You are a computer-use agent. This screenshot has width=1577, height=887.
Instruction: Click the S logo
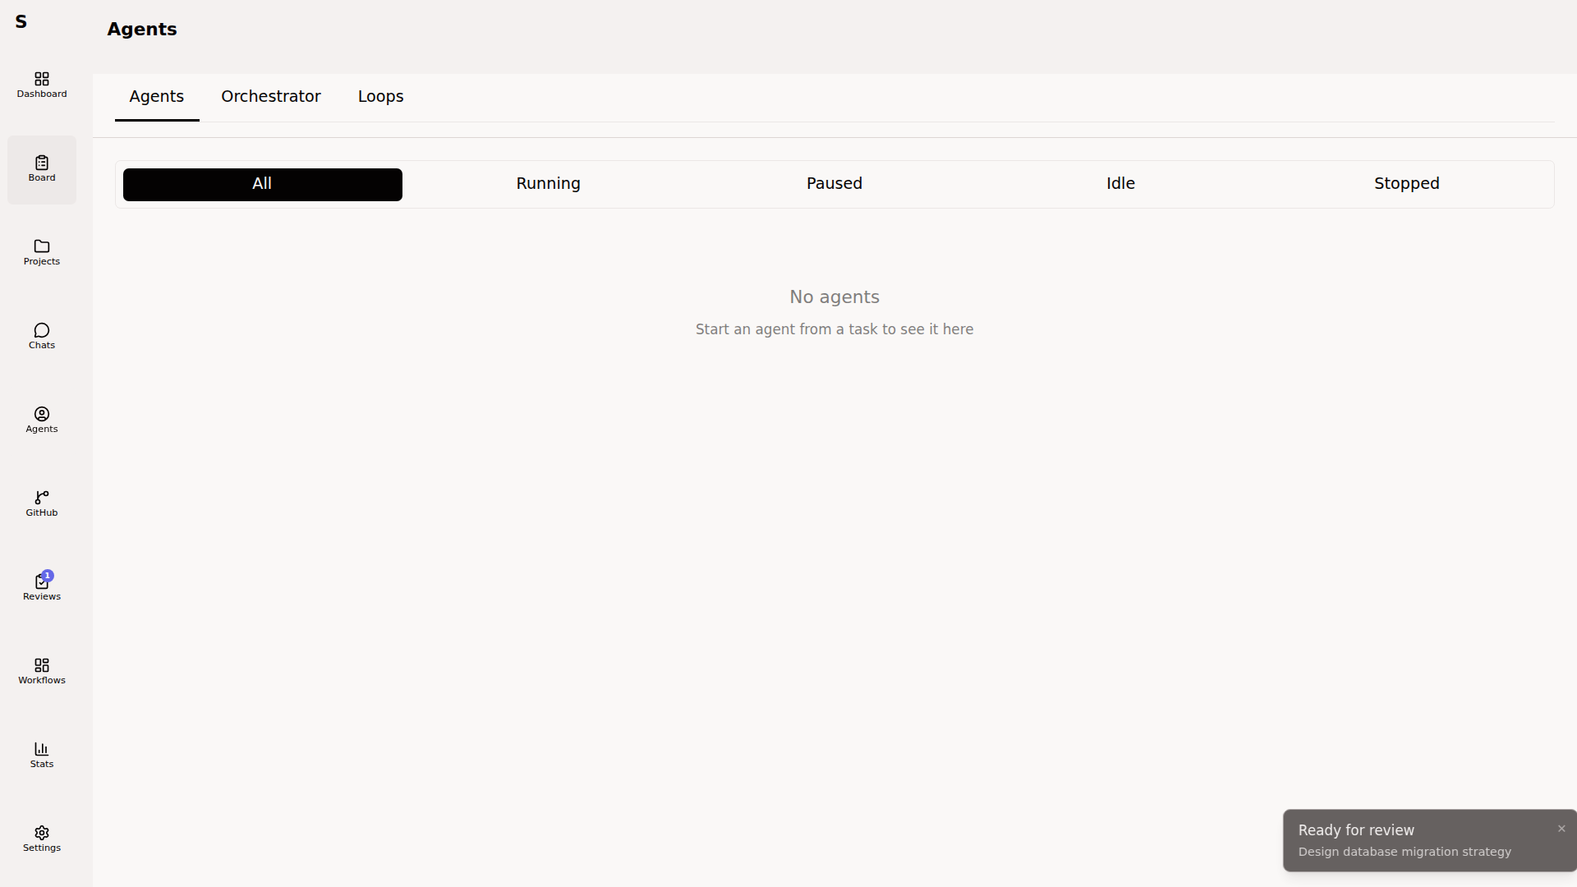21,22
